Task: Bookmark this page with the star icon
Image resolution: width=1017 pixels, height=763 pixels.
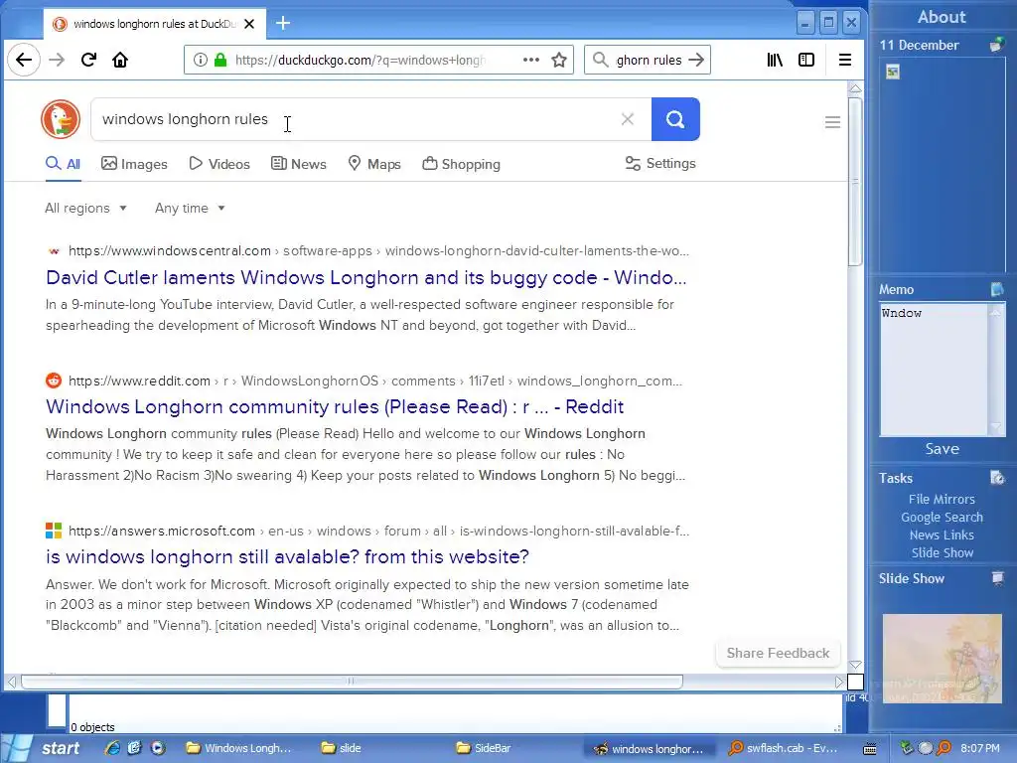Action: point(559,60)
